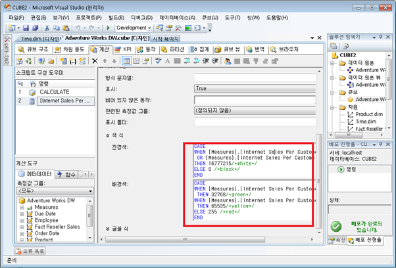Expand the Employee dimension node

pos(22,221)
